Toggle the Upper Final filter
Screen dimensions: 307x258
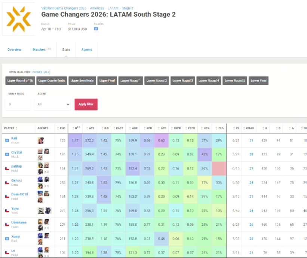click(x=107, y=81)
